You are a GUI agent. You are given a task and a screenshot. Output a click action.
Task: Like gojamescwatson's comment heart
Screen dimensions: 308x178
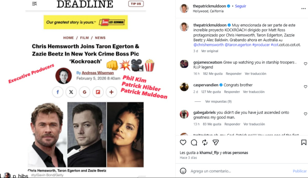point(305,64)
